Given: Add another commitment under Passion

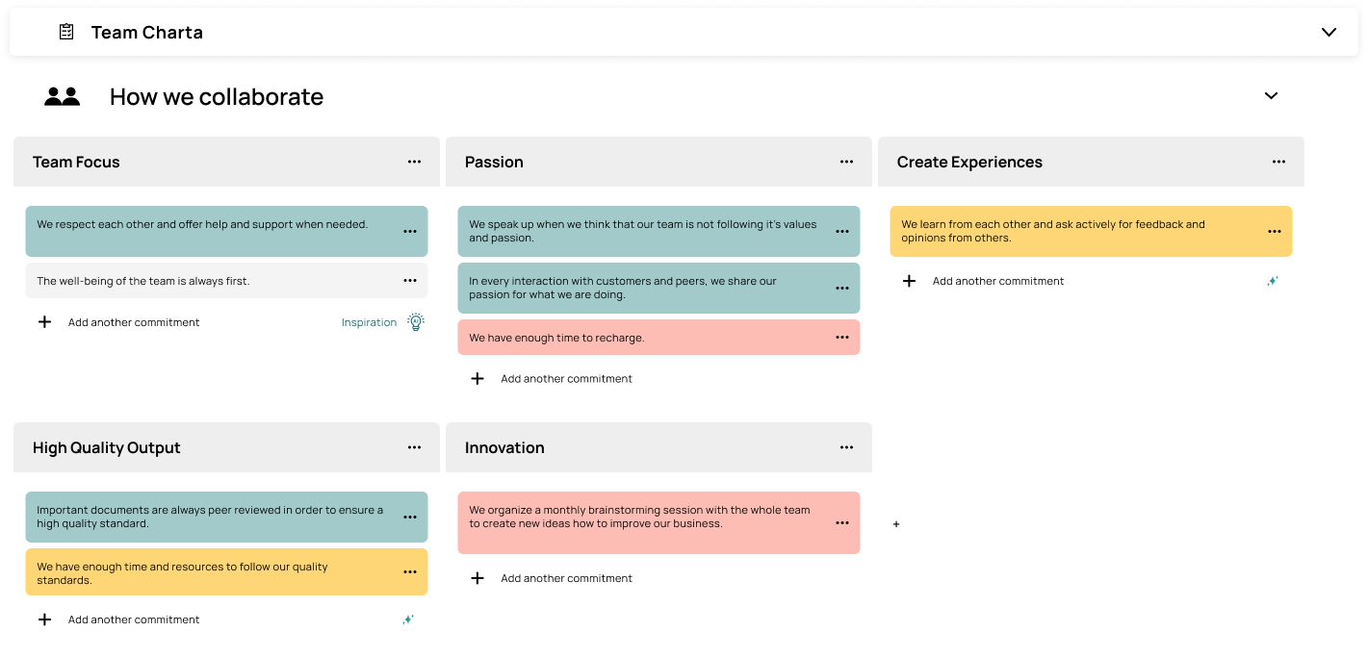Looking at the screenshot, I should click(551, 379).
